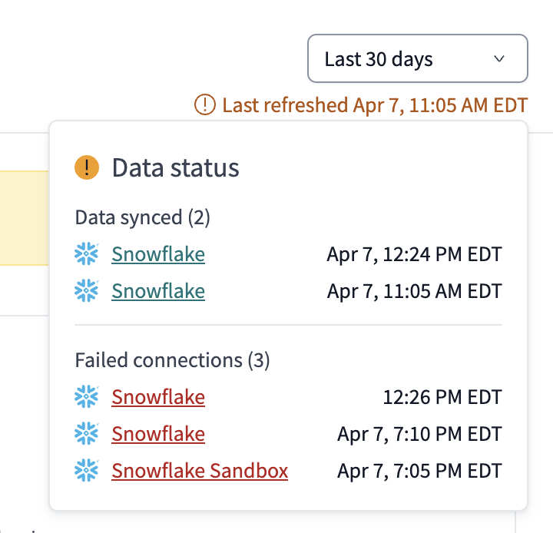Open the failed "Snowflake Sandbox" connection link

pyautogui.click(x=200, y=471)
